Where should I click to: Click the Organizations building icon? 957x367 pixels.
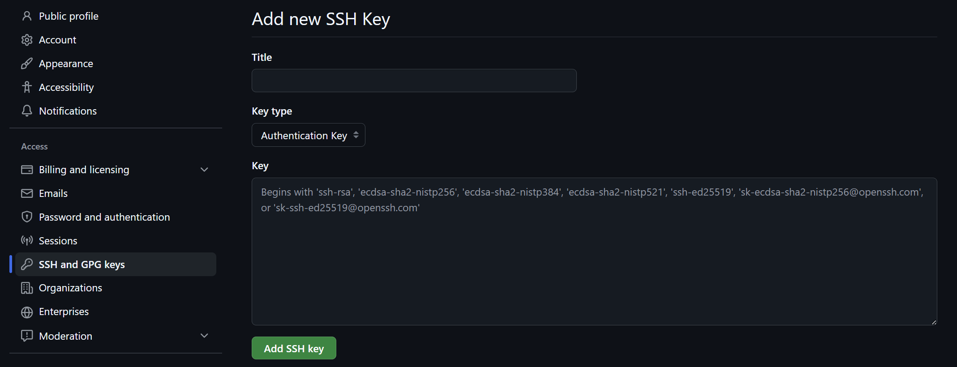(x=27, y=288)
